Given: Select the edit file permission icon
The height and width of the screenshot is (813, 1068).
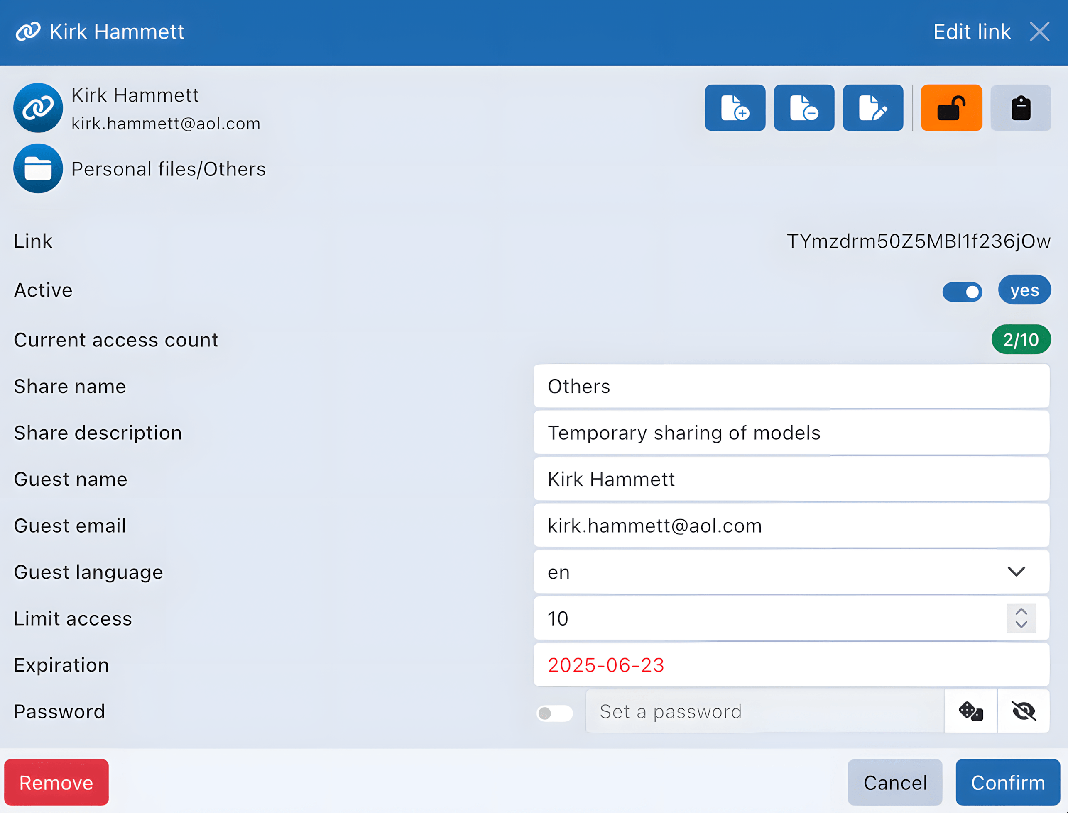Looking at the screenshot, I should pos(873,107).
